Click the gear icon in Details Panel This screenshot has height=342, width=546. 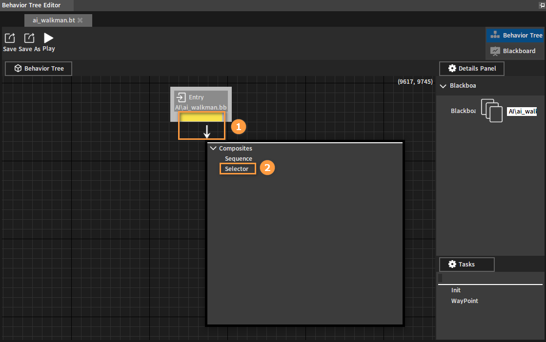(x=452, y=69)
